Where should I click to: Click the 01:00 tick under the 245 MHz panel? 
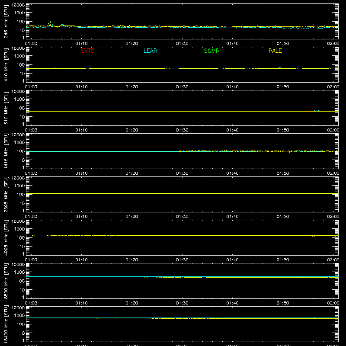click(x=31, y=44)
